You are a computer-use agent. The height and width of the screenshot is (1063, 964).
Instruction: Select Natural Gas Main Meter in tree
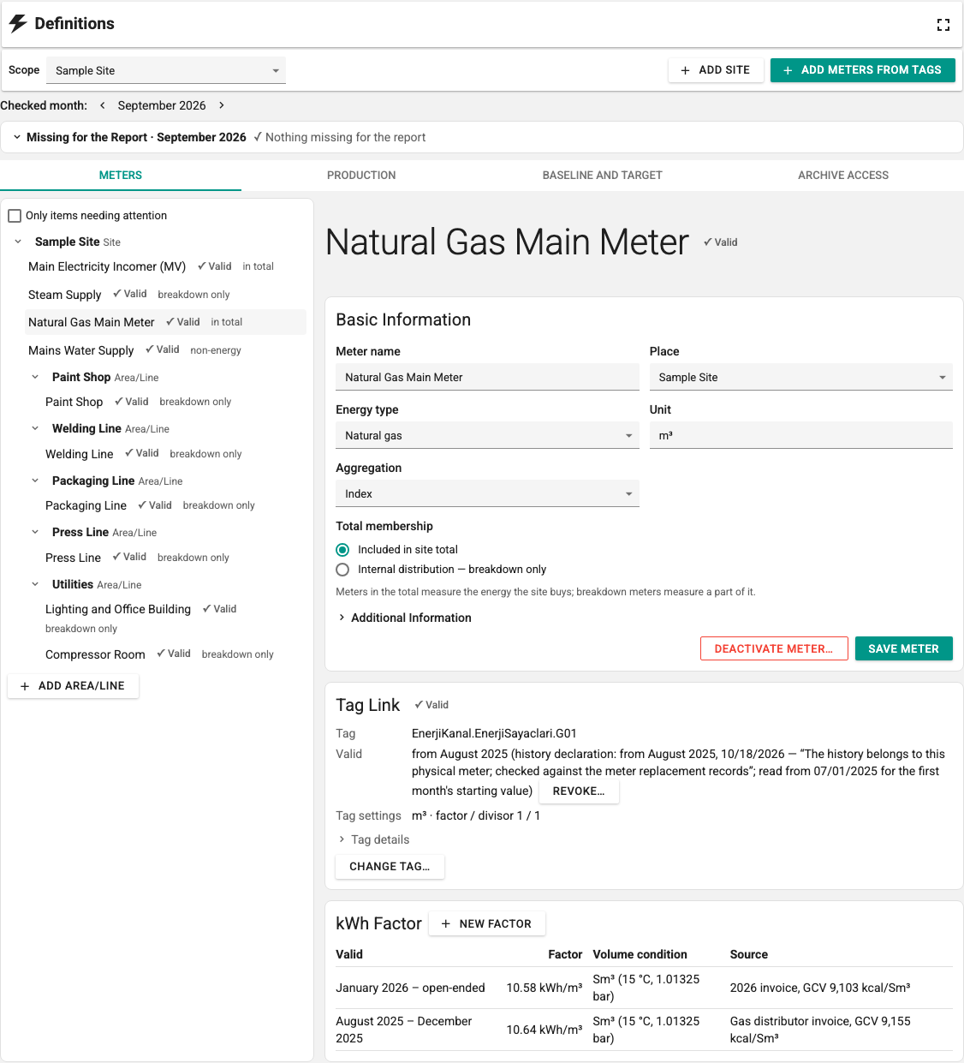[x=165, y=322]
